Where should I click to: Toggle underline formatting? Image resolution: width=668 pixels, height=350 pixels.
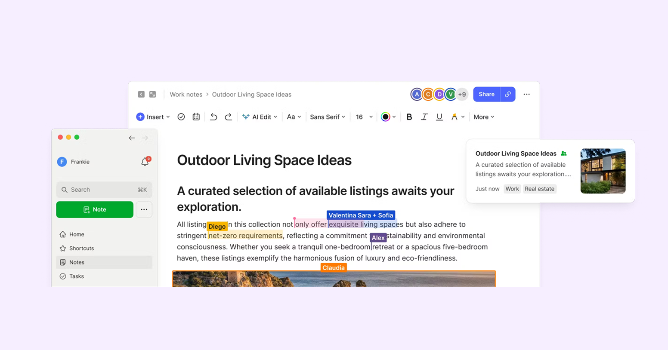439,117
